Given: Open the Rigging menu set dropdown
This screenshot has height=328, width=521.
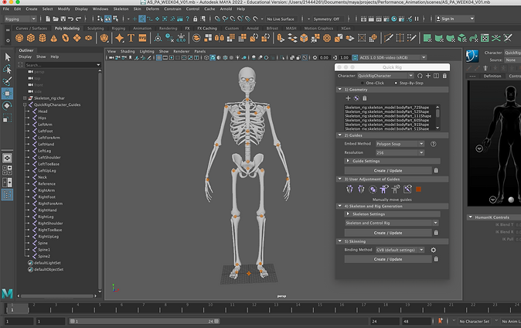Looking at the screenshot, I should (x=20, y=19).
